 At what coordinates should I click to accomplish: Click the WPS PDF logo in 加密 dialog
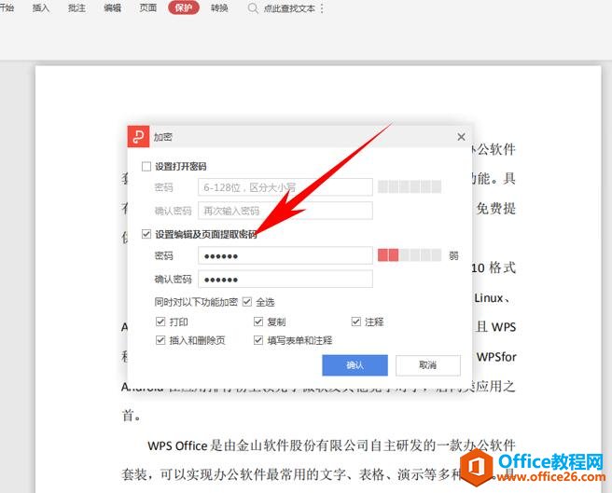(x=138, y=136)
